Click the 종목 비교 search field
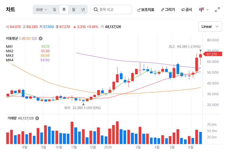The height and width of the screenshot is (156, 226). 111,9
